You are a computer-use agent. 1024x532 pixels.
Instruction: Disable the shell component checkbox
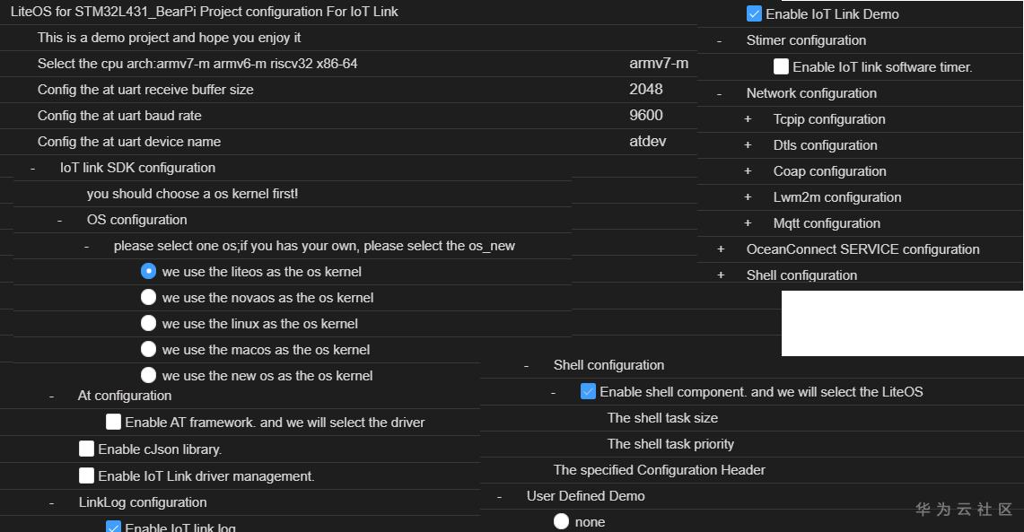click(589, 391)
